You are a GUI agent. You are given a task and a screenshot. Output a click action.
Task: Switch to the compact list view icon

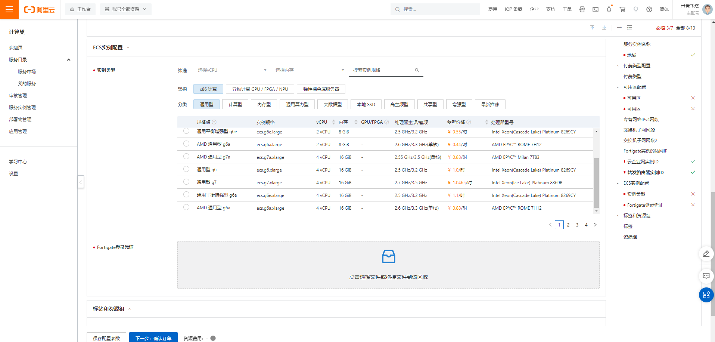(619, 28)
